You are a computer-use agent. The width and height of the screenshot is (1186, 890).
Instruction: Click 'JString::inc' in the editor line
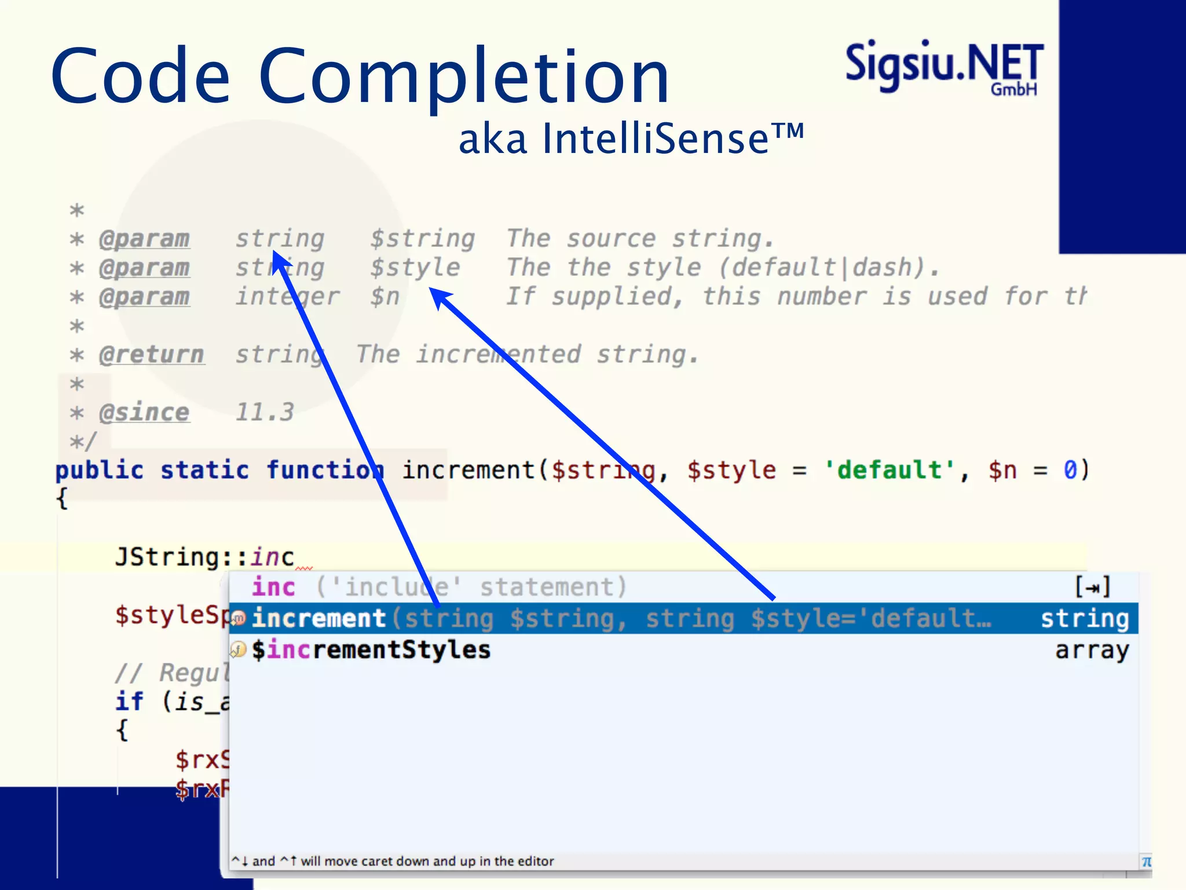pyautogui.click(x=204, y=557)
